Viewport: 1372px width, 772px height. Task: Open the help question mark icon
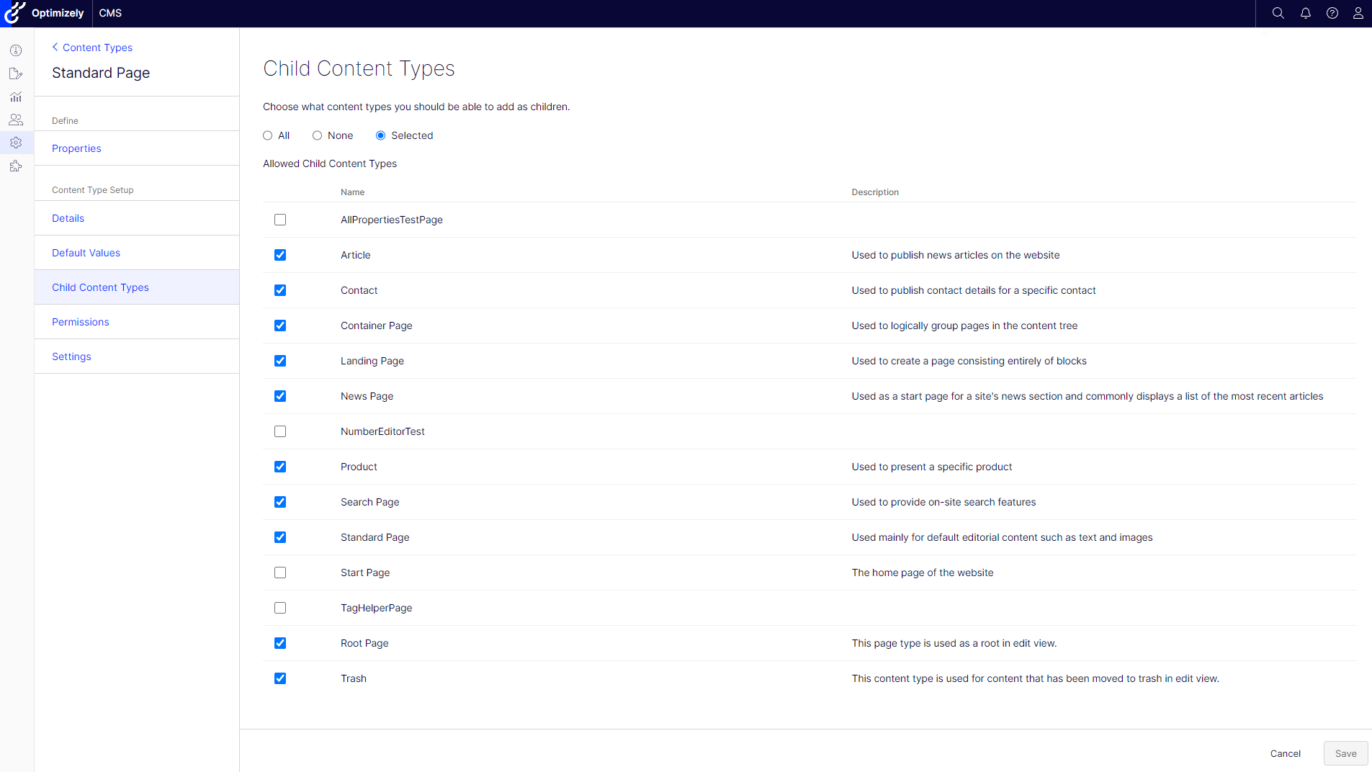1332,13
